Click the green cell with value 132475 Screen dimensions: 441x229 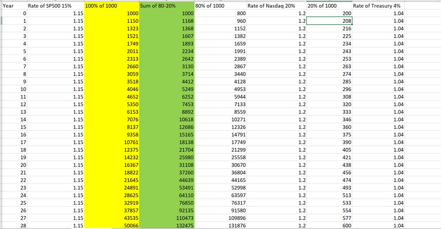(166, 225)
